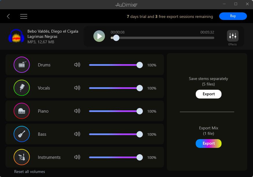The width and height of the screenshot is (253, 177).
Task: Mute the Drums stem speaker
Action: [77, 65]
